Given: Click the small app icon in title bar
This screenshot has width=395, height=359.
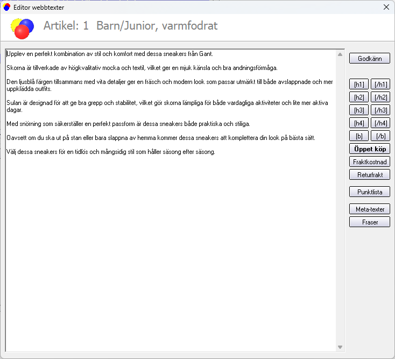Looking at the screenshot, I should [7, 7].
